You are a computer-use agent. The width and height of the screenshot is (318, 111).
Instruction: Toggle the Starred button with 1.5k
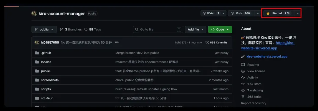click(279, 13)
